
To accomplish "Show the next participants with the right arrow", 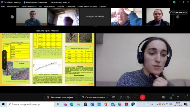I will (x=178, y=17).
